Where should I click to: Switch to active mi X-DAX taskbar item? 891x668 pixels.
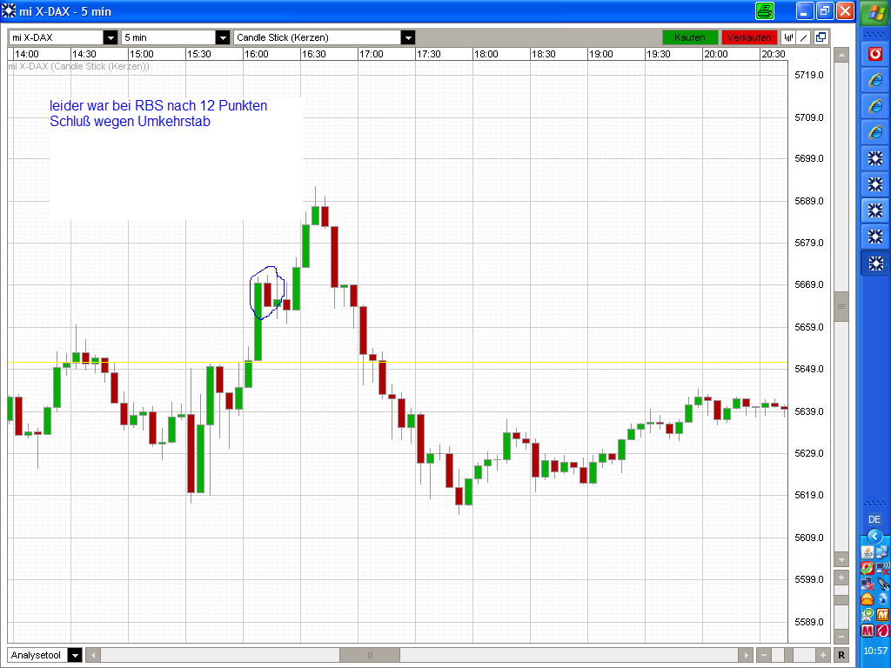(x=875, y=264)
